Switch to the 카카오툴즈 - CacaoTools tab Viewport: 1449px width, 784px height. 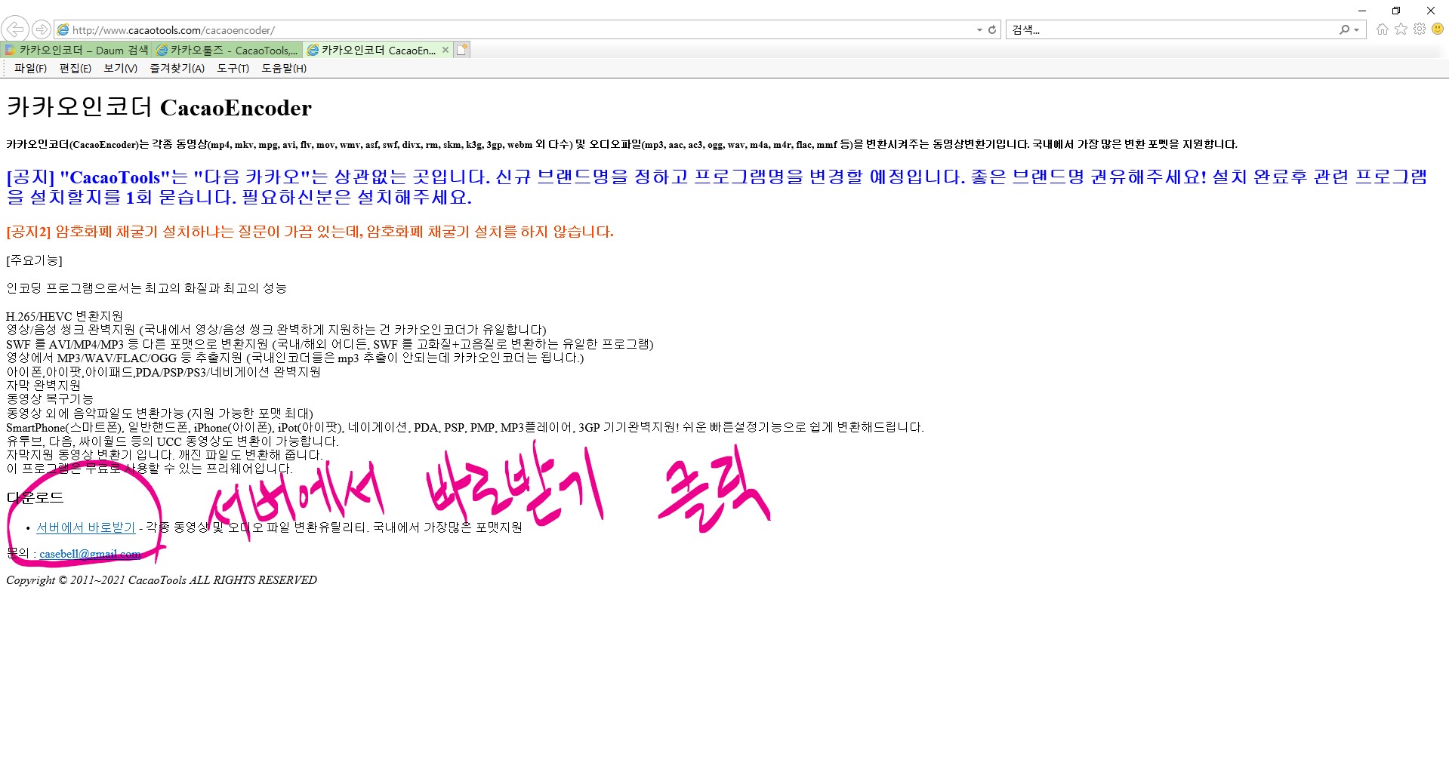(227, 50)
